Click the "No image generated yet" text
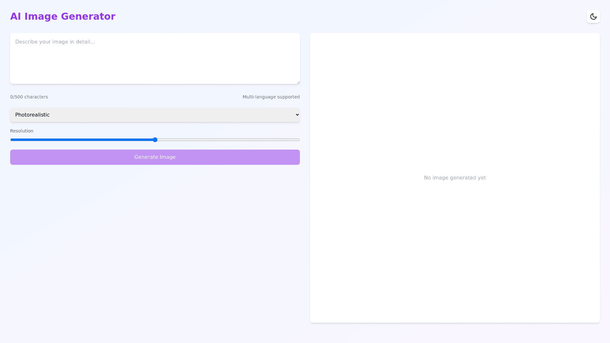Image resolution: width=610 pixels, height=343 pixels. 455,178
